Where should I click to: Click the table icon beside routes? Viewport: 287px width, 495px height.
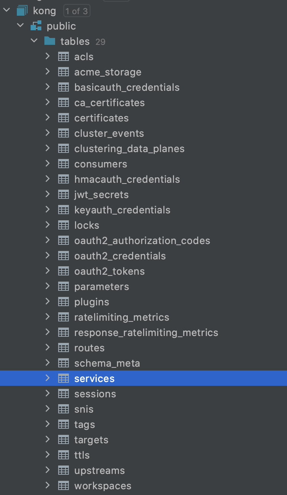pos(64,348)
